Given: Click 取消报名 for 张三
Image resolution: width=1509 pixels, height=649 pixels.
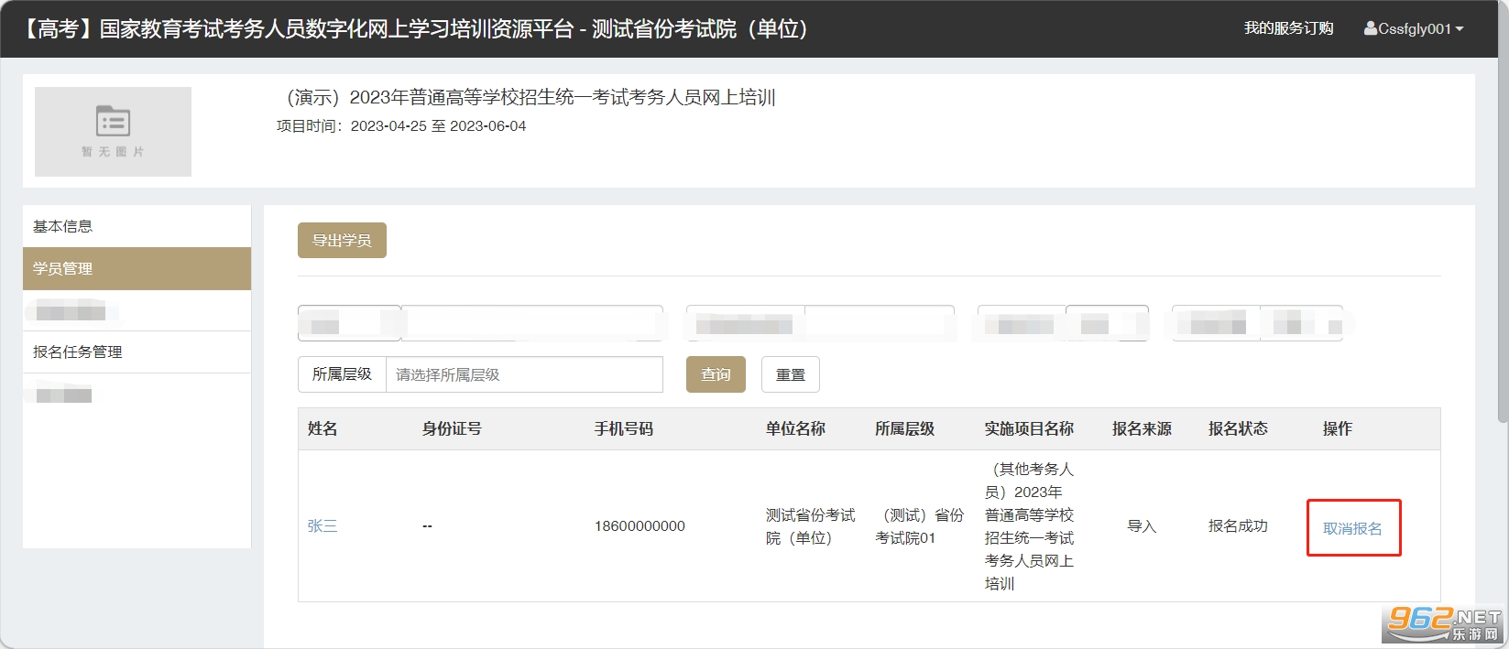Looking at the screenshot, I should (1352, 528).
